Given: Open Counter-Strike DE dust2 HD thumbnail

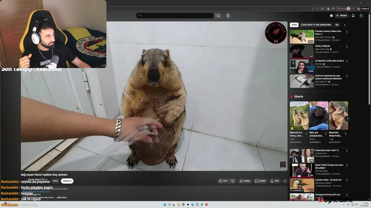Looking at the screenshot, I should click(x=302, y=185).
